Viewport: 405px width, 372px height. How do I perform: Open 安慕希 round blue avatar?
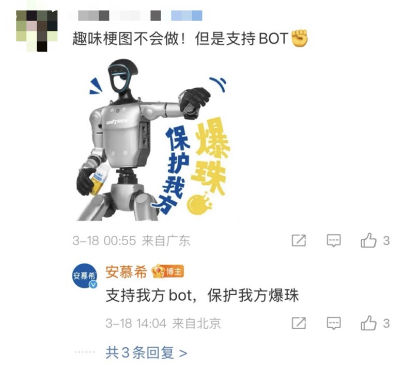click(x=85, y=276)
